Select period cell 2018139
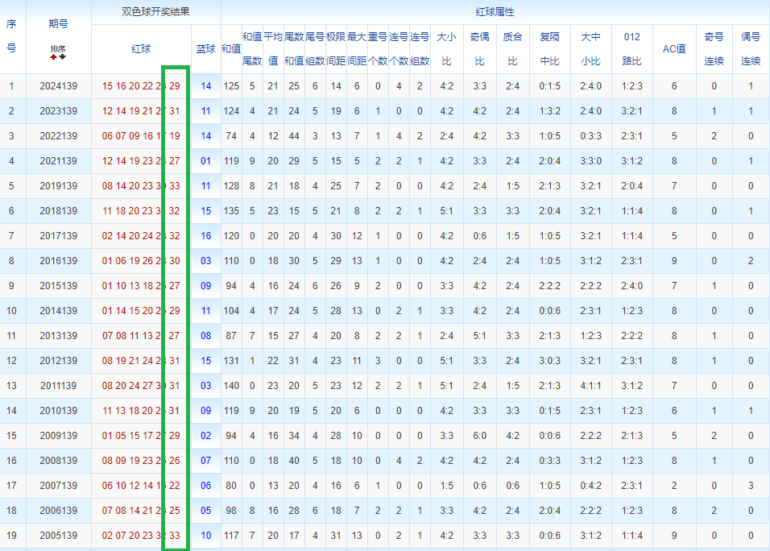This screenshot has height=551, width=770. coord(59,211)
